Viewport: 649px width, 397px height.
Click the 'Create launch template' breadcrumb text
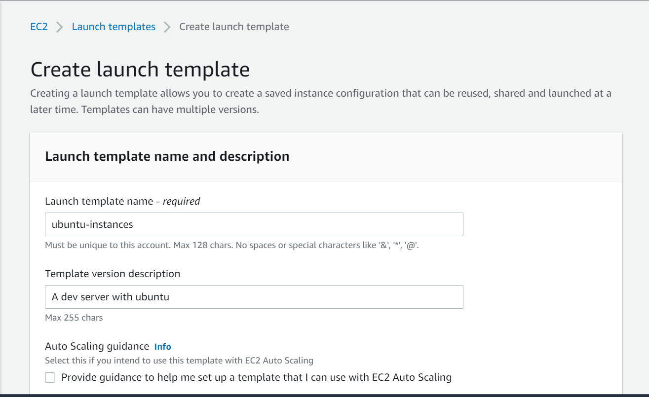(234, 27)
